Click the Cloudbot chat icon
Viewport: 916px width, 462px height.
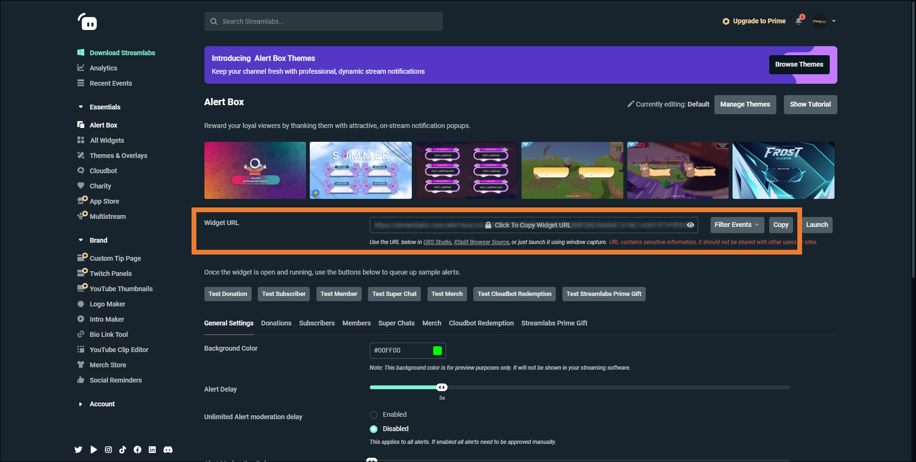[x=81, y=170]
